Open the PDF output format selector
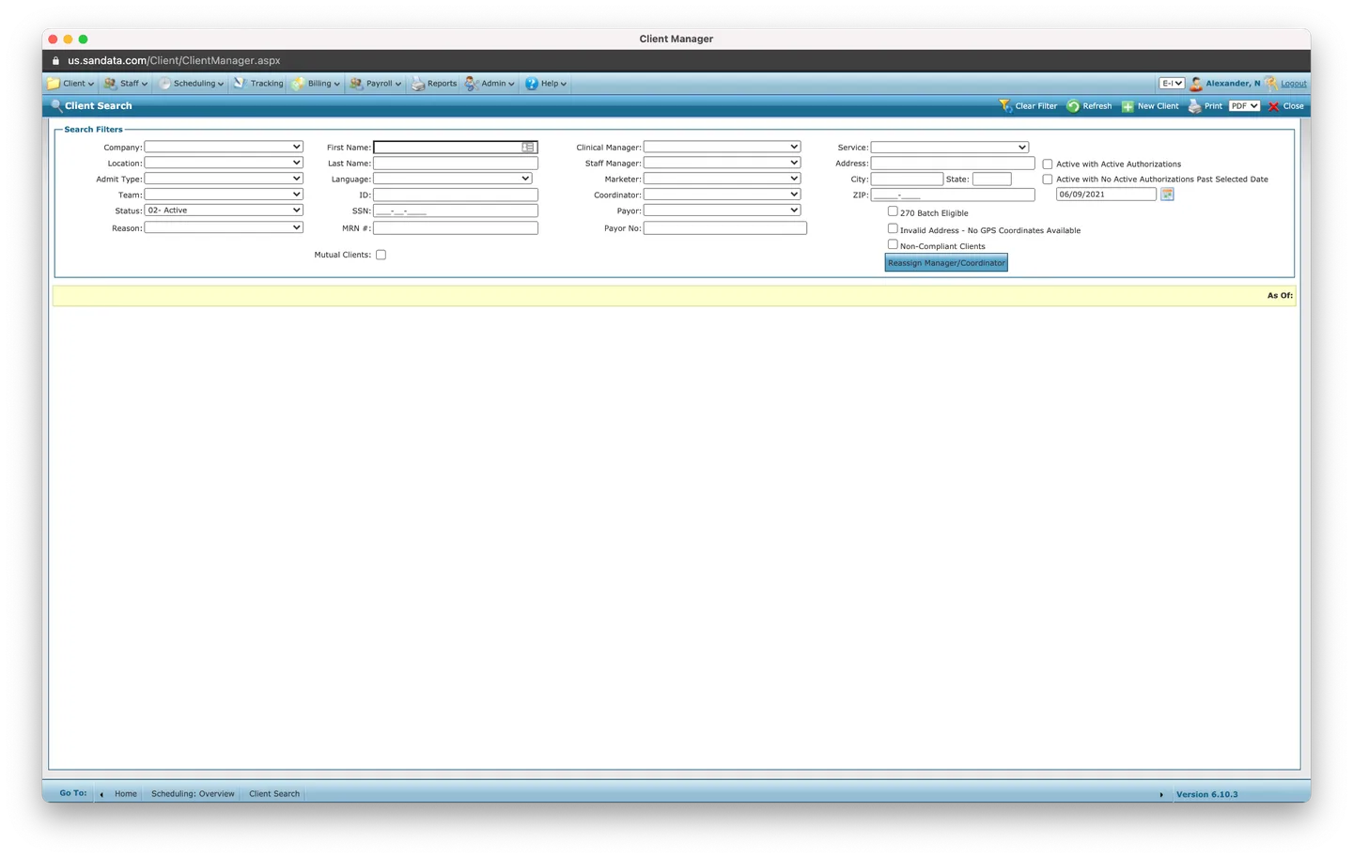Viewport: 1353px width, 858px height. coord(1243,105)
